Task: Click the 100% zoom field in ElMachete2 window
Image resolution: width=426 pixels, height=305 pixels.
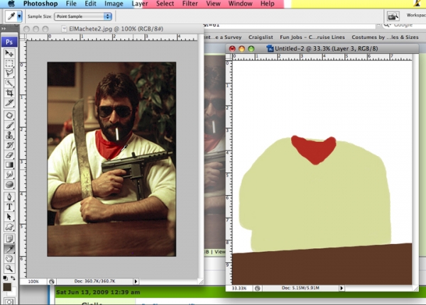Action: pyautogui.click(x=33, y=282)
